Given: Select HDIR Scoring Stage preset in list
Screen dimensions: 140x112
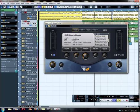Looking at the screenshot, I should [x=101, y=43].
